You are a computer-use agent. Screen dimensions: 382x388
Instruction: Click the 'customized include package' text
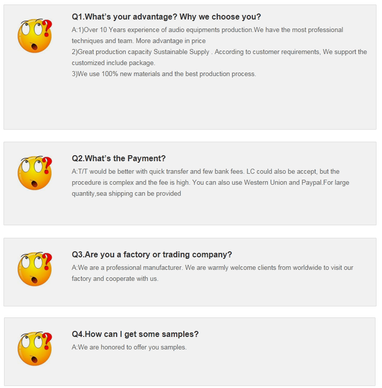pos(114,63)
